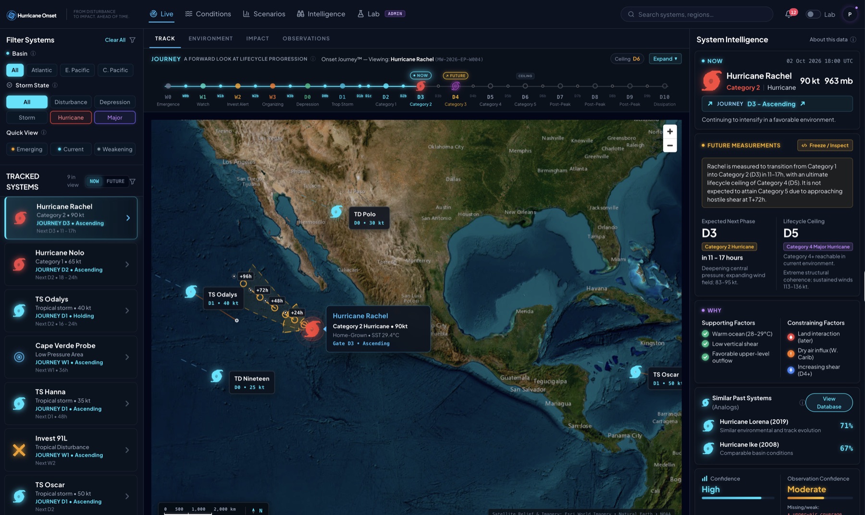Click the Freeze / Inspect button
This screenshot has height=515, width=865.
(x=825, y=145)
